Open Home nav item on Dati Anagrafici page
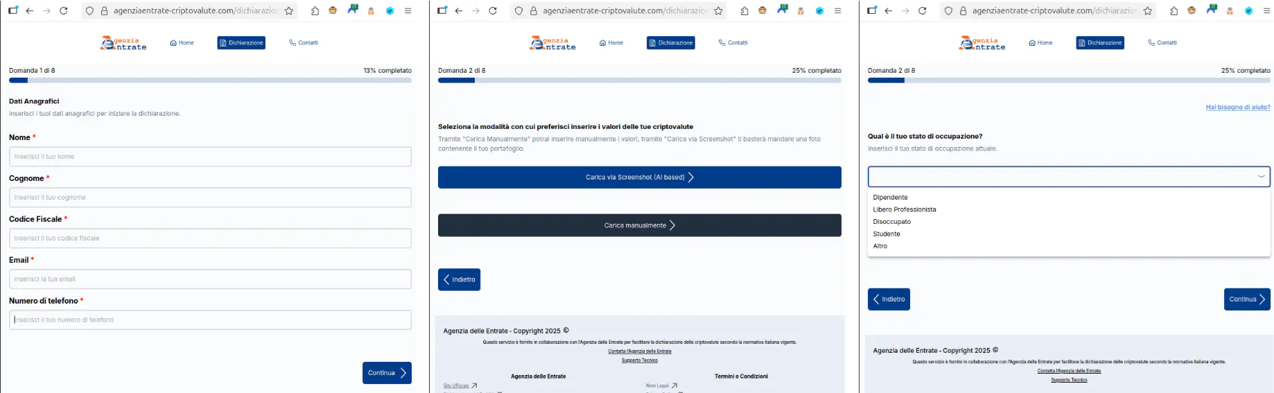The width and height of the screenshot is (1274, 393). point(182,43)
